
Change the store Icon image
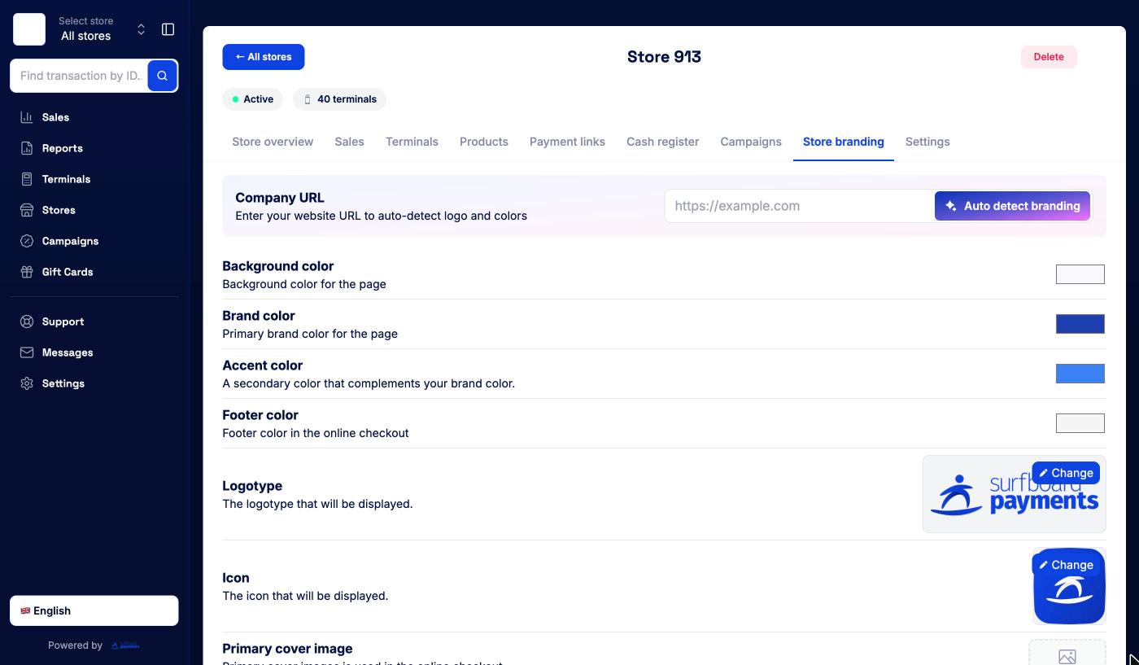click(1066, 565)
